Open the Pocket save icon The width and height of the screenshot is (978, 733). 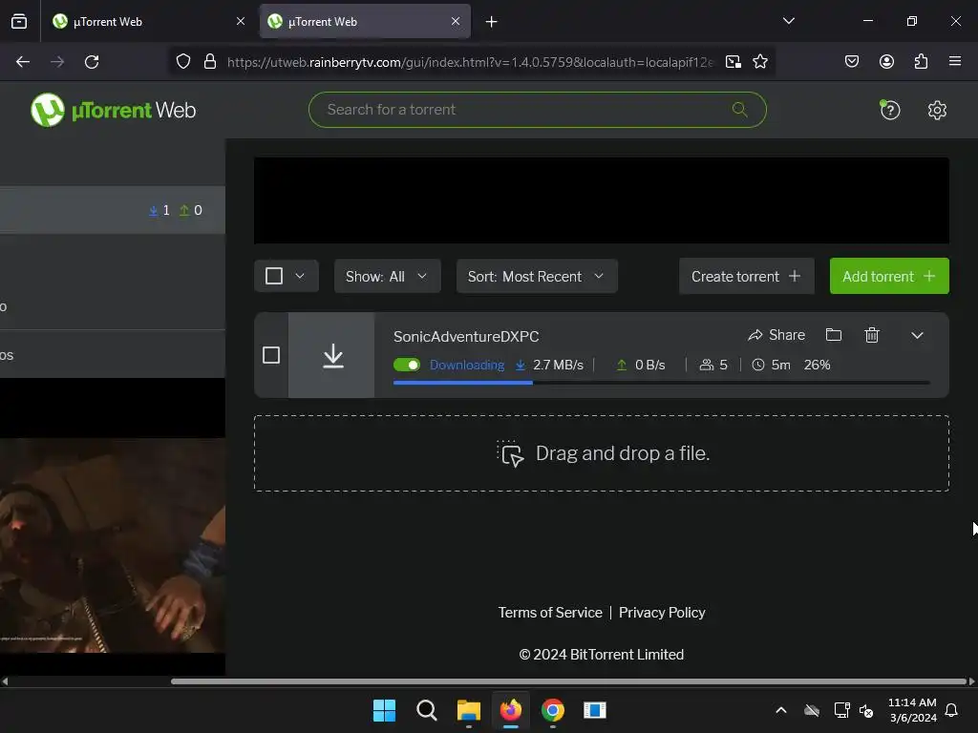851,62
